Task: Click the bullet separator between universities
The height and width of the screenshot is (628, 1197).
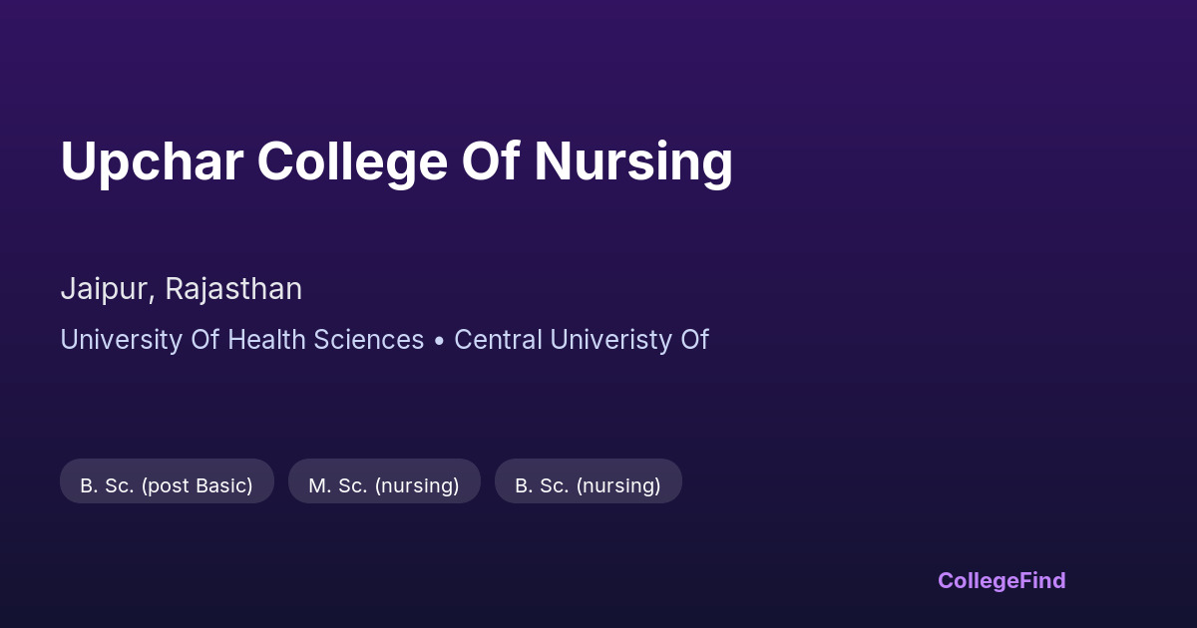Action: tap(439, 341)
